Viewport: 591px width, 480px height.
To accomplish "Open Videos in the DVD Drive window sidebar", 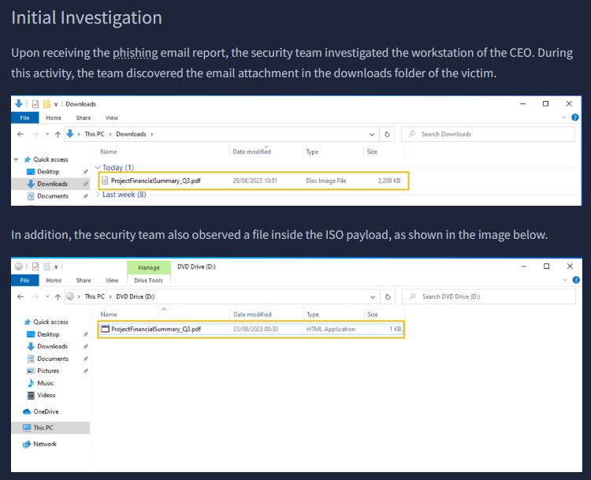I will pos(46,395).
